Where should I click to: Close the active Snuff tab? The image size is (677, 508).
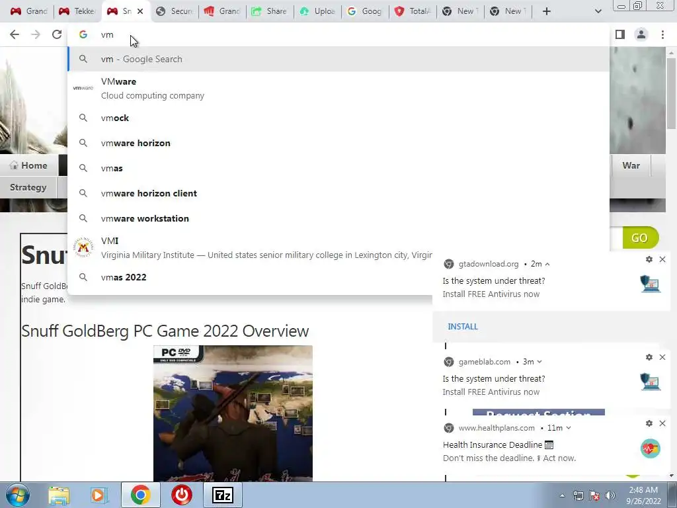tap(140, 11)
